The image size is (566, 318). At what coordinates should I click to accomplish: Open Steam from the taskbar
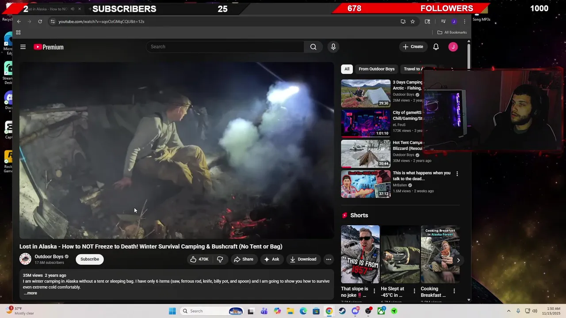click(x=342, y=311)
